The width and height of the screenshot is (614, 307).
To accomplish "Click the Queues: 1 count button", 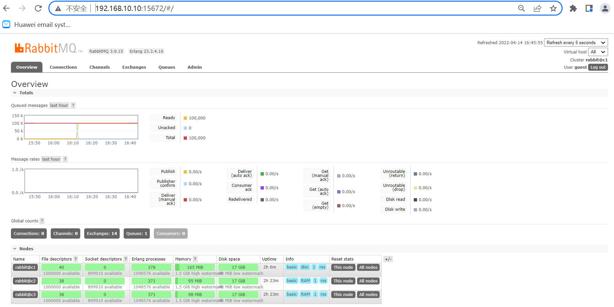I will (137, 234).
